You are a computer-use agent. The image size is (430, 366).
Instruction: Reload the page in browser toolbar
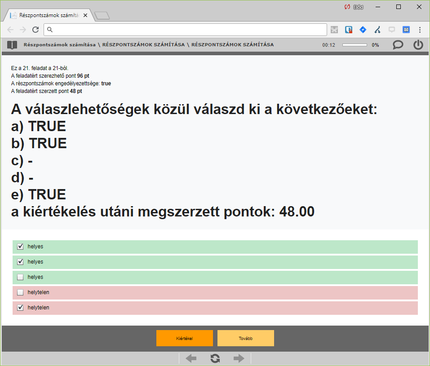pyautogui.click(x=35, y=30)
